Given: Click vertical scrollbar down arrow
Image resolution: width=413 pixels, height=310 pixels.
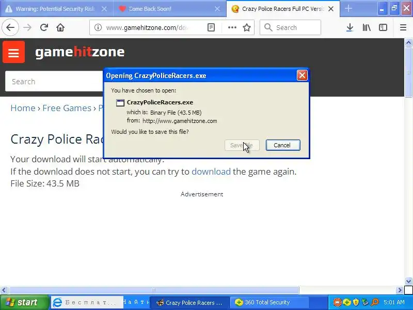Looking at the screenshot, I should pyautogui.click(x=408, y=281).
